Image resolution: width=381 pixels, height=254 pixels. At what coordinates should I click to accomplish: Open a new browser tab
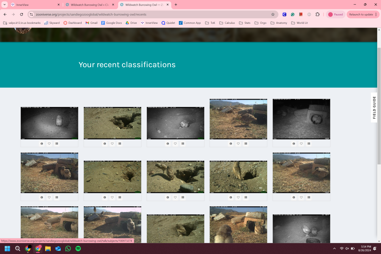point(176,5)
